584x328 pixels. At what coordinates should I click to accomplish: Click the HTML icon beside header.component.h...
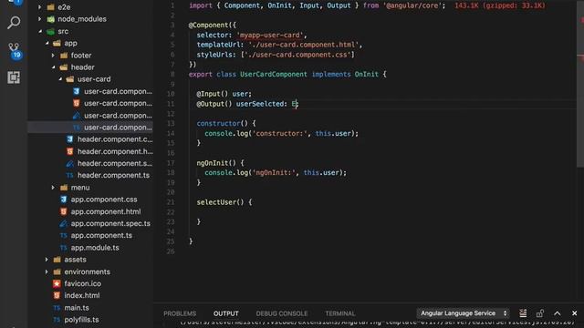69,151
